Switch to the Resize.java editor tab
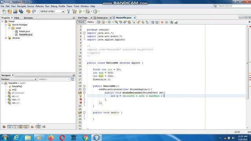This screenshot has width=251, height=141. pyautogui.click(x=102, y=18)
